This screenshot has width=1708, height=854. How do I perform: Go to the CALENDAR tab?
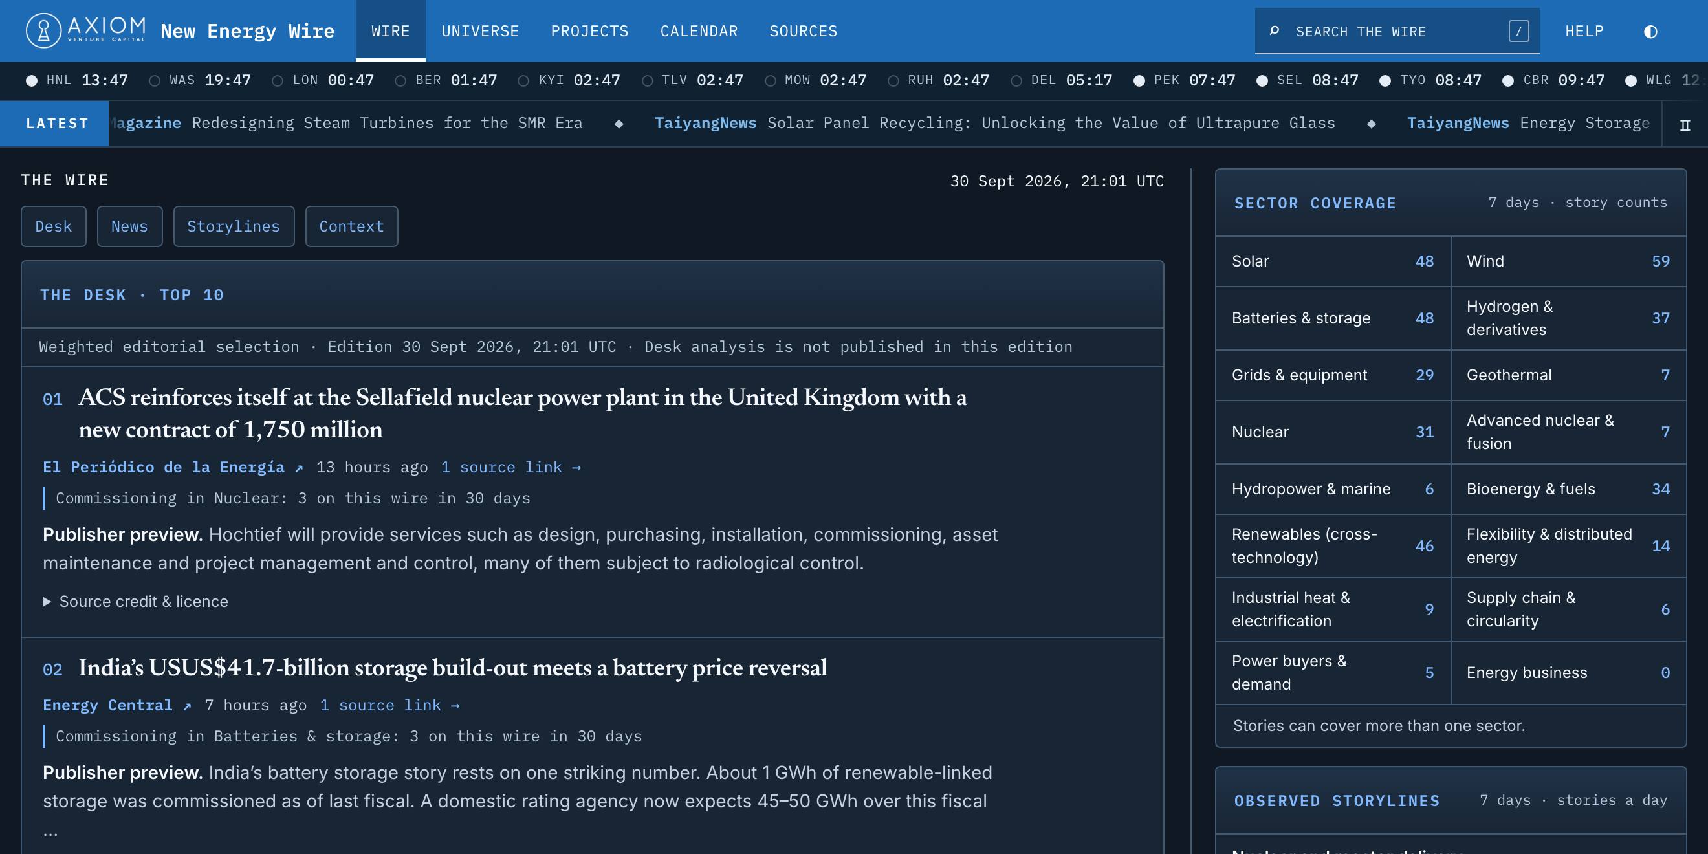tap(699, 31)
